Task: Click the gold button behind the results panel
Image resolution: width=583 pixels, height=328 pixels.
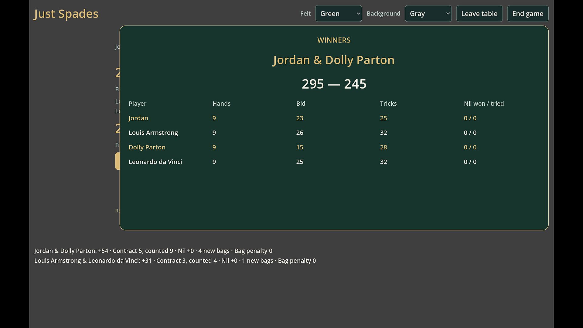Action: (x=117, y=161)
